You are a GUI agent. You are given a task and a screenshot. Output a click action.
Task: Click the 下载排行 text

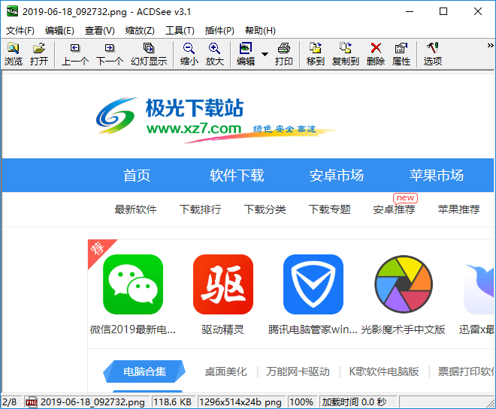(200, 209)
